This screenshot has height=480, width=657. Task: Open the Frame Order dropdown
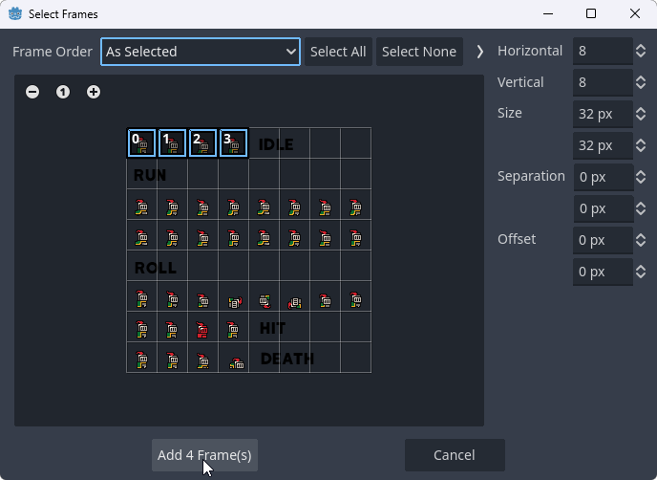201,52
